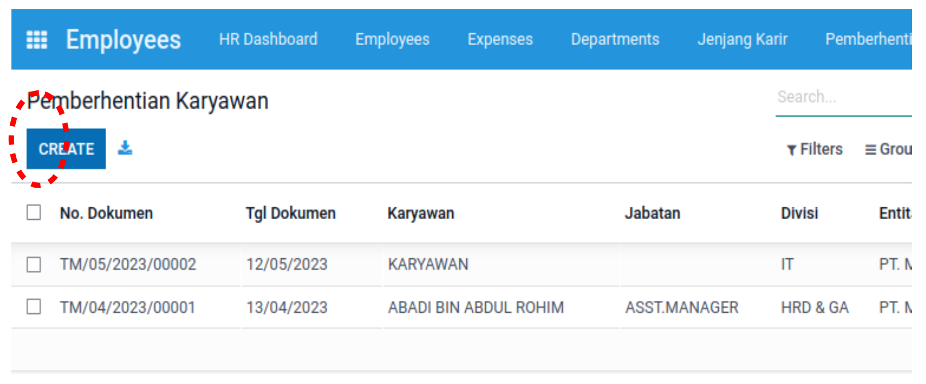Check the TM/04/2023/00001 row checkbox
The image size is (926, 384).
coord(34,307)
